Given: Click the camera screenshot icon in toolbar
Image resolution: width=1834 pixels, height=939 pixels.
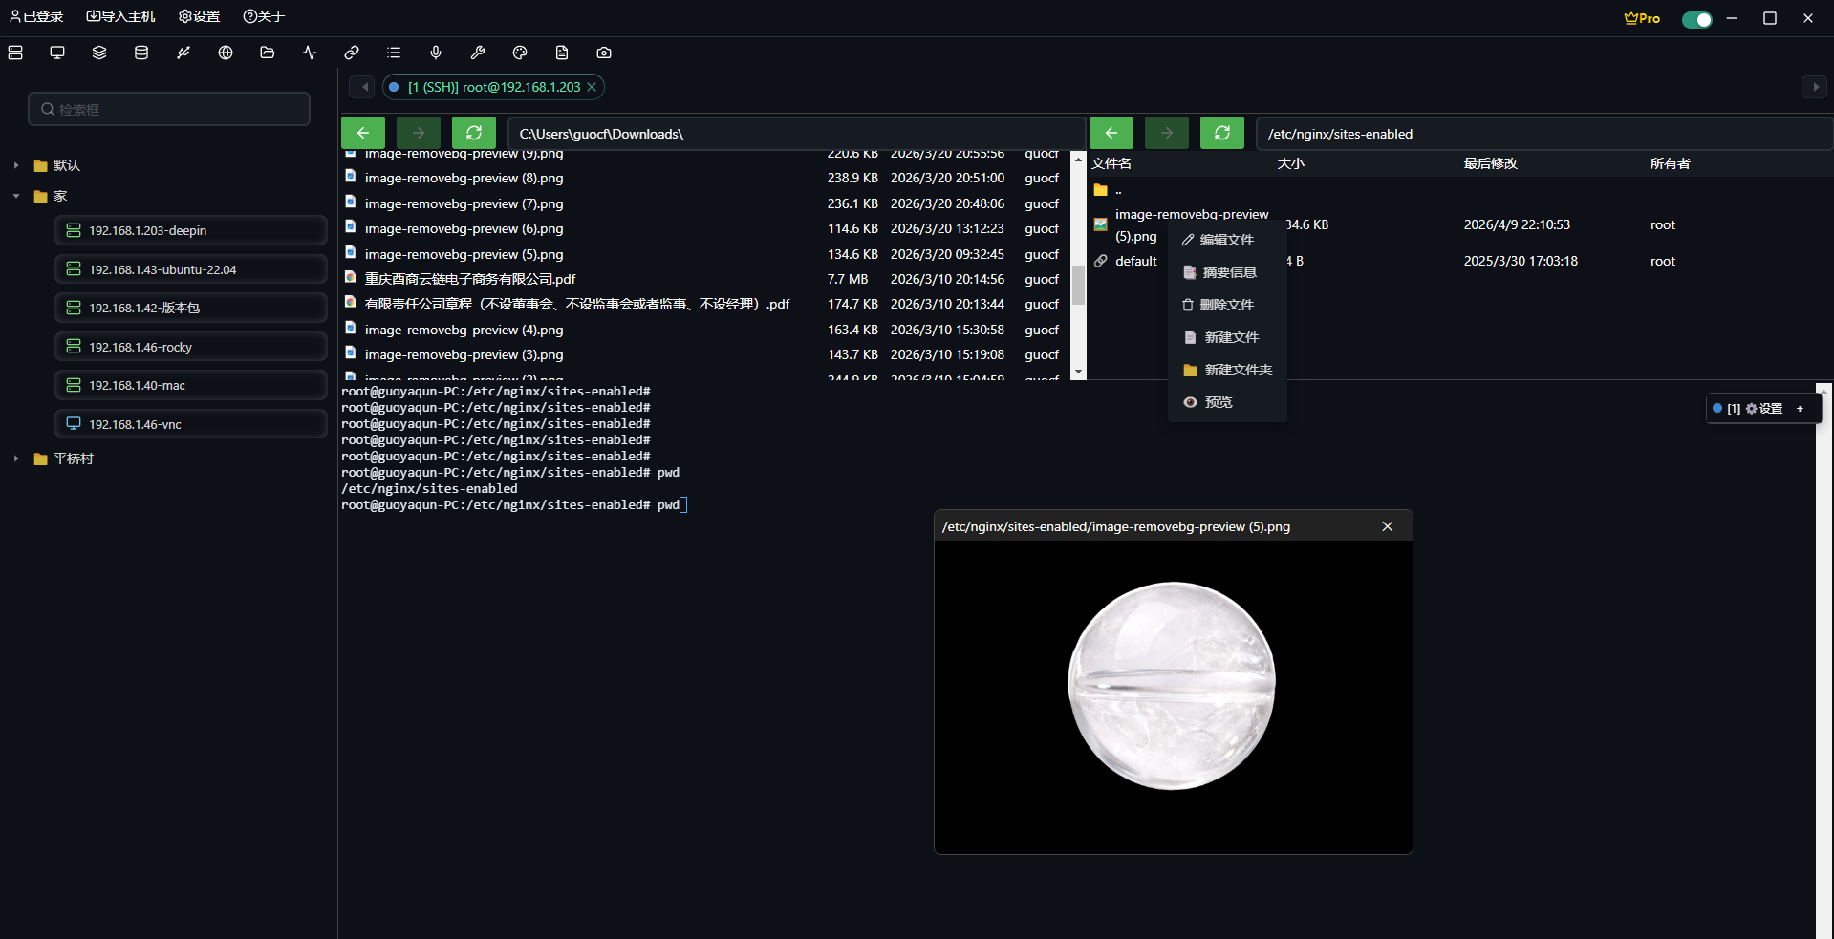Looking at the screenshot, I should click(x=604, y=53).
